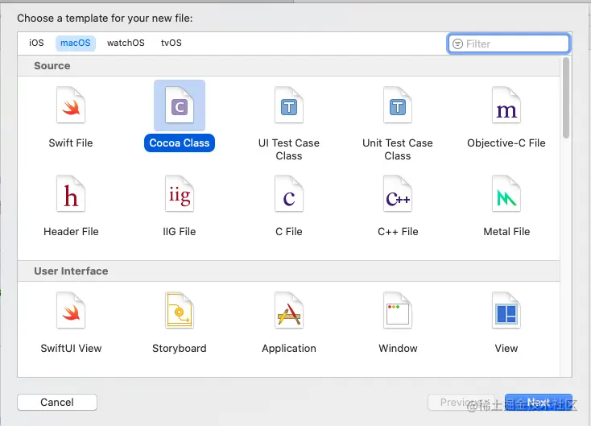591x426 pixels.
Task: Click the "Objective-C File" label
Action: 506,143
